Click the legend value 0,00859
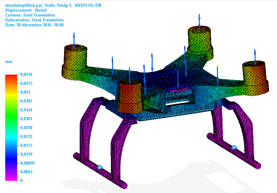This screenshot has width=277, height=193. 27,163
